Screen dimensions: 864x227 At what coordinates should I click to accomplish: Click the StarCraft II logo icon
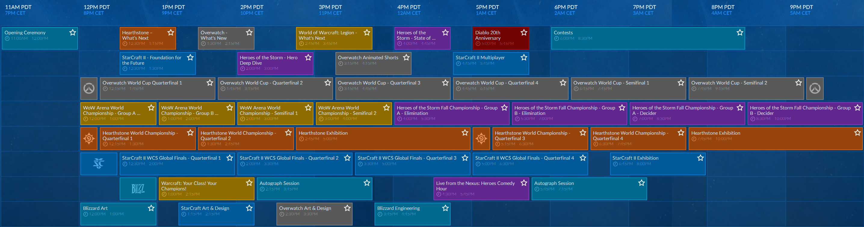click(x=99, y=164)
